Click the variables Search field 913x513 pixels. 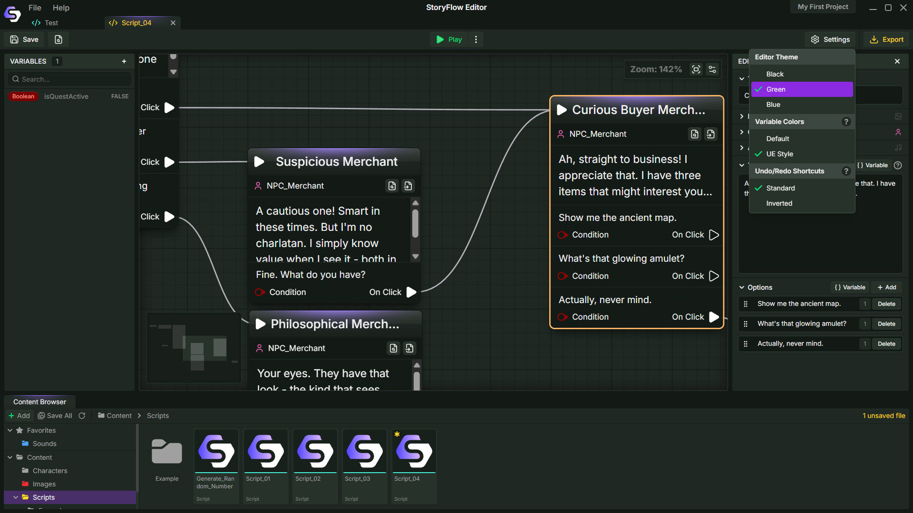[68, 79]
